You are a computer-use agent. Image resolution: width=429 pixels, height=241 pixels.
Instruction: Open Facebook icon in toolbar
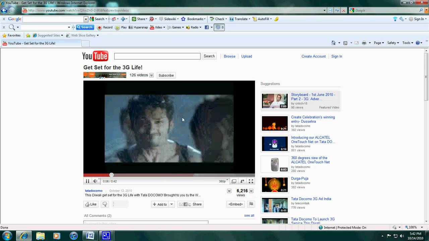(207, 27)
